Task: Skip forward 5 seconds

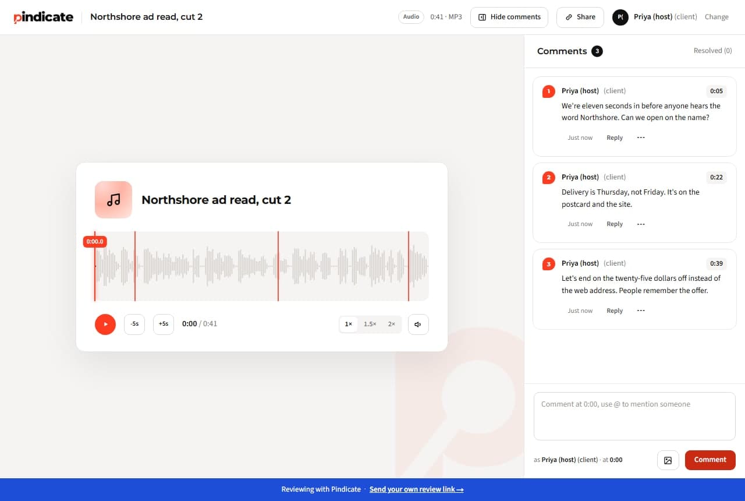Action: click(x=164, y=324)
